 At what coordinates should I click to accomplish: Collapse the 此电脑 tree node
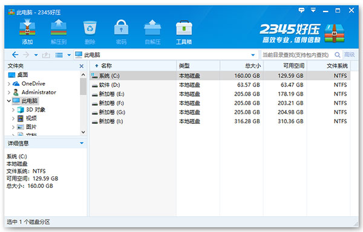pyautogui.click(x=9, y=101)
